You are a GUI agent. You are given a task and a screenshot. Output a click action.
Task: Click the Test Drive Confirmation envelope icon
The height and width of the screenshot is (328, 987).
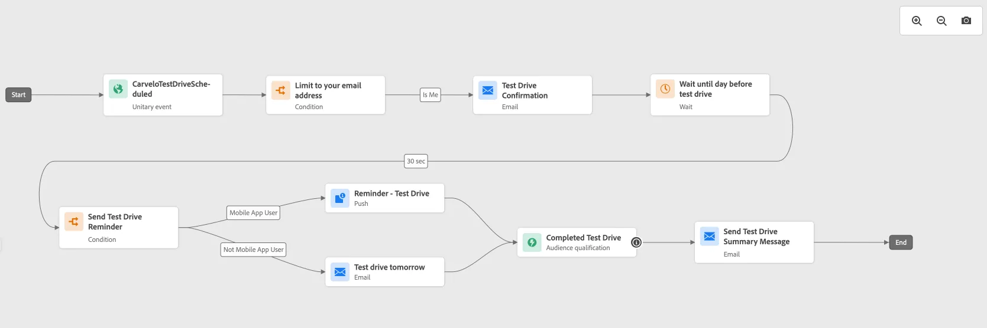488,90
